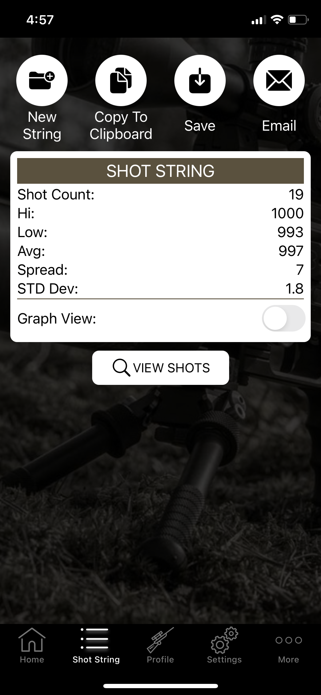Open the rifle Profile icon
Viewport: 321px width, 695px height.
point(160,640)
